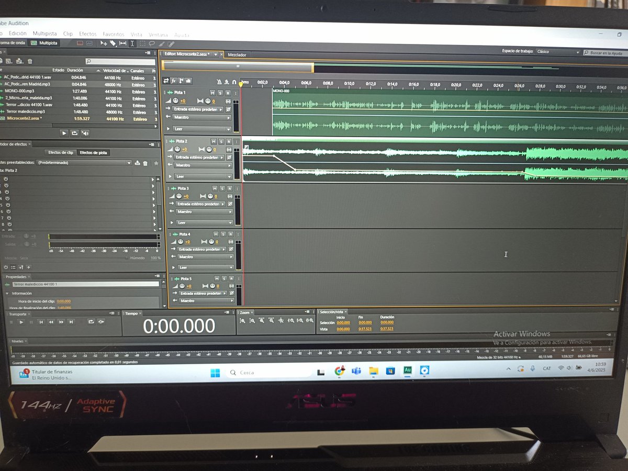Viewport: 628px width, 471px height.
Task: Select 'Efectos de pista' tab
Action: pos(93,152)
